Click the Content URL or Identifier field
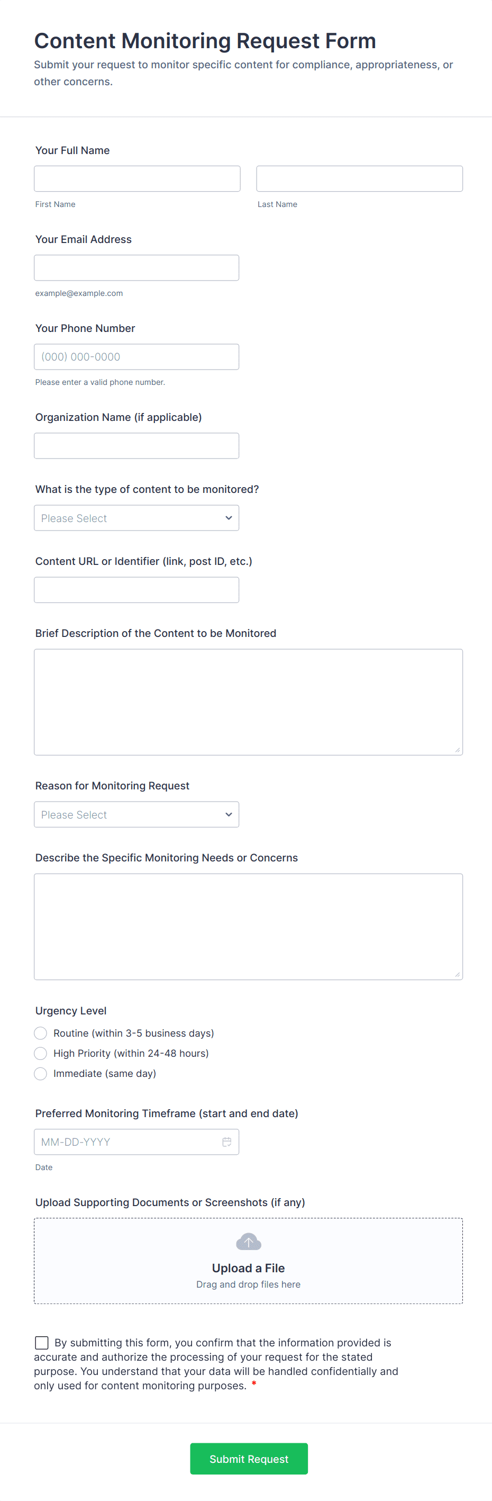Image resolution: width=492 pixels, height=1501 pixels. point(136,590)
